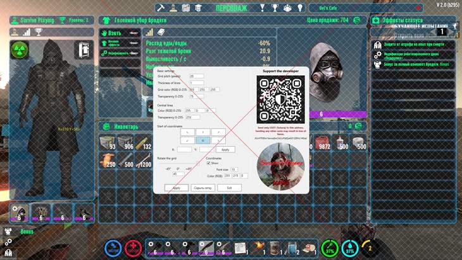Click bottom Apply button in grid dialog
462x260 pixels.
(x=177, y=188)
